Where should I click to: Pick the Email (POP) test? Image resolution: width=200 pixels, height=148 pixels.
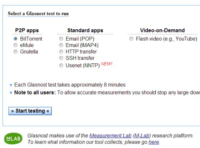tap(61, 39)
